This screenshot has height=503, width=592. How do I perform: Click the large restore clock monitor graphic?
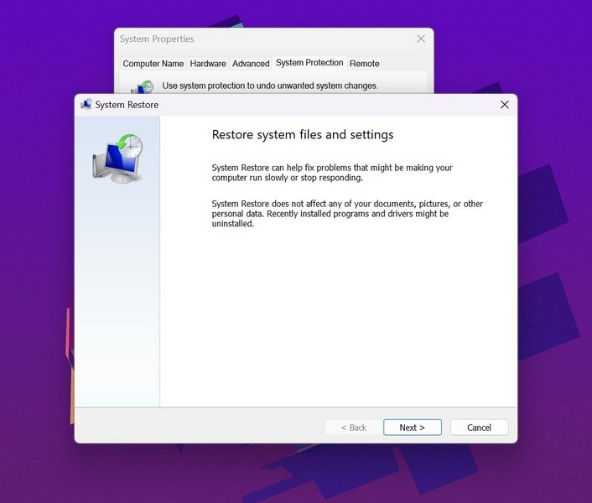[117, 158]
